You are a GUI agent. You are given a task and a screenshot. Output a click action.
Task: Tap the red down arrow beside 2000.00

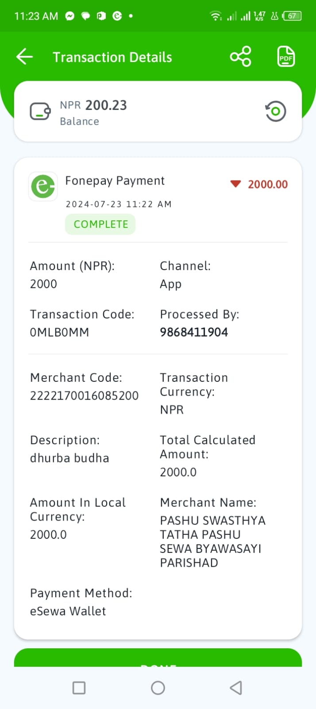click(235, 184)
